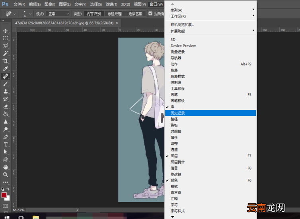Image resolution: width=300 pixels, height=219 pixels.
Task: Choose 历史记录 from the Window menu
Action: (x=210, y=113)
